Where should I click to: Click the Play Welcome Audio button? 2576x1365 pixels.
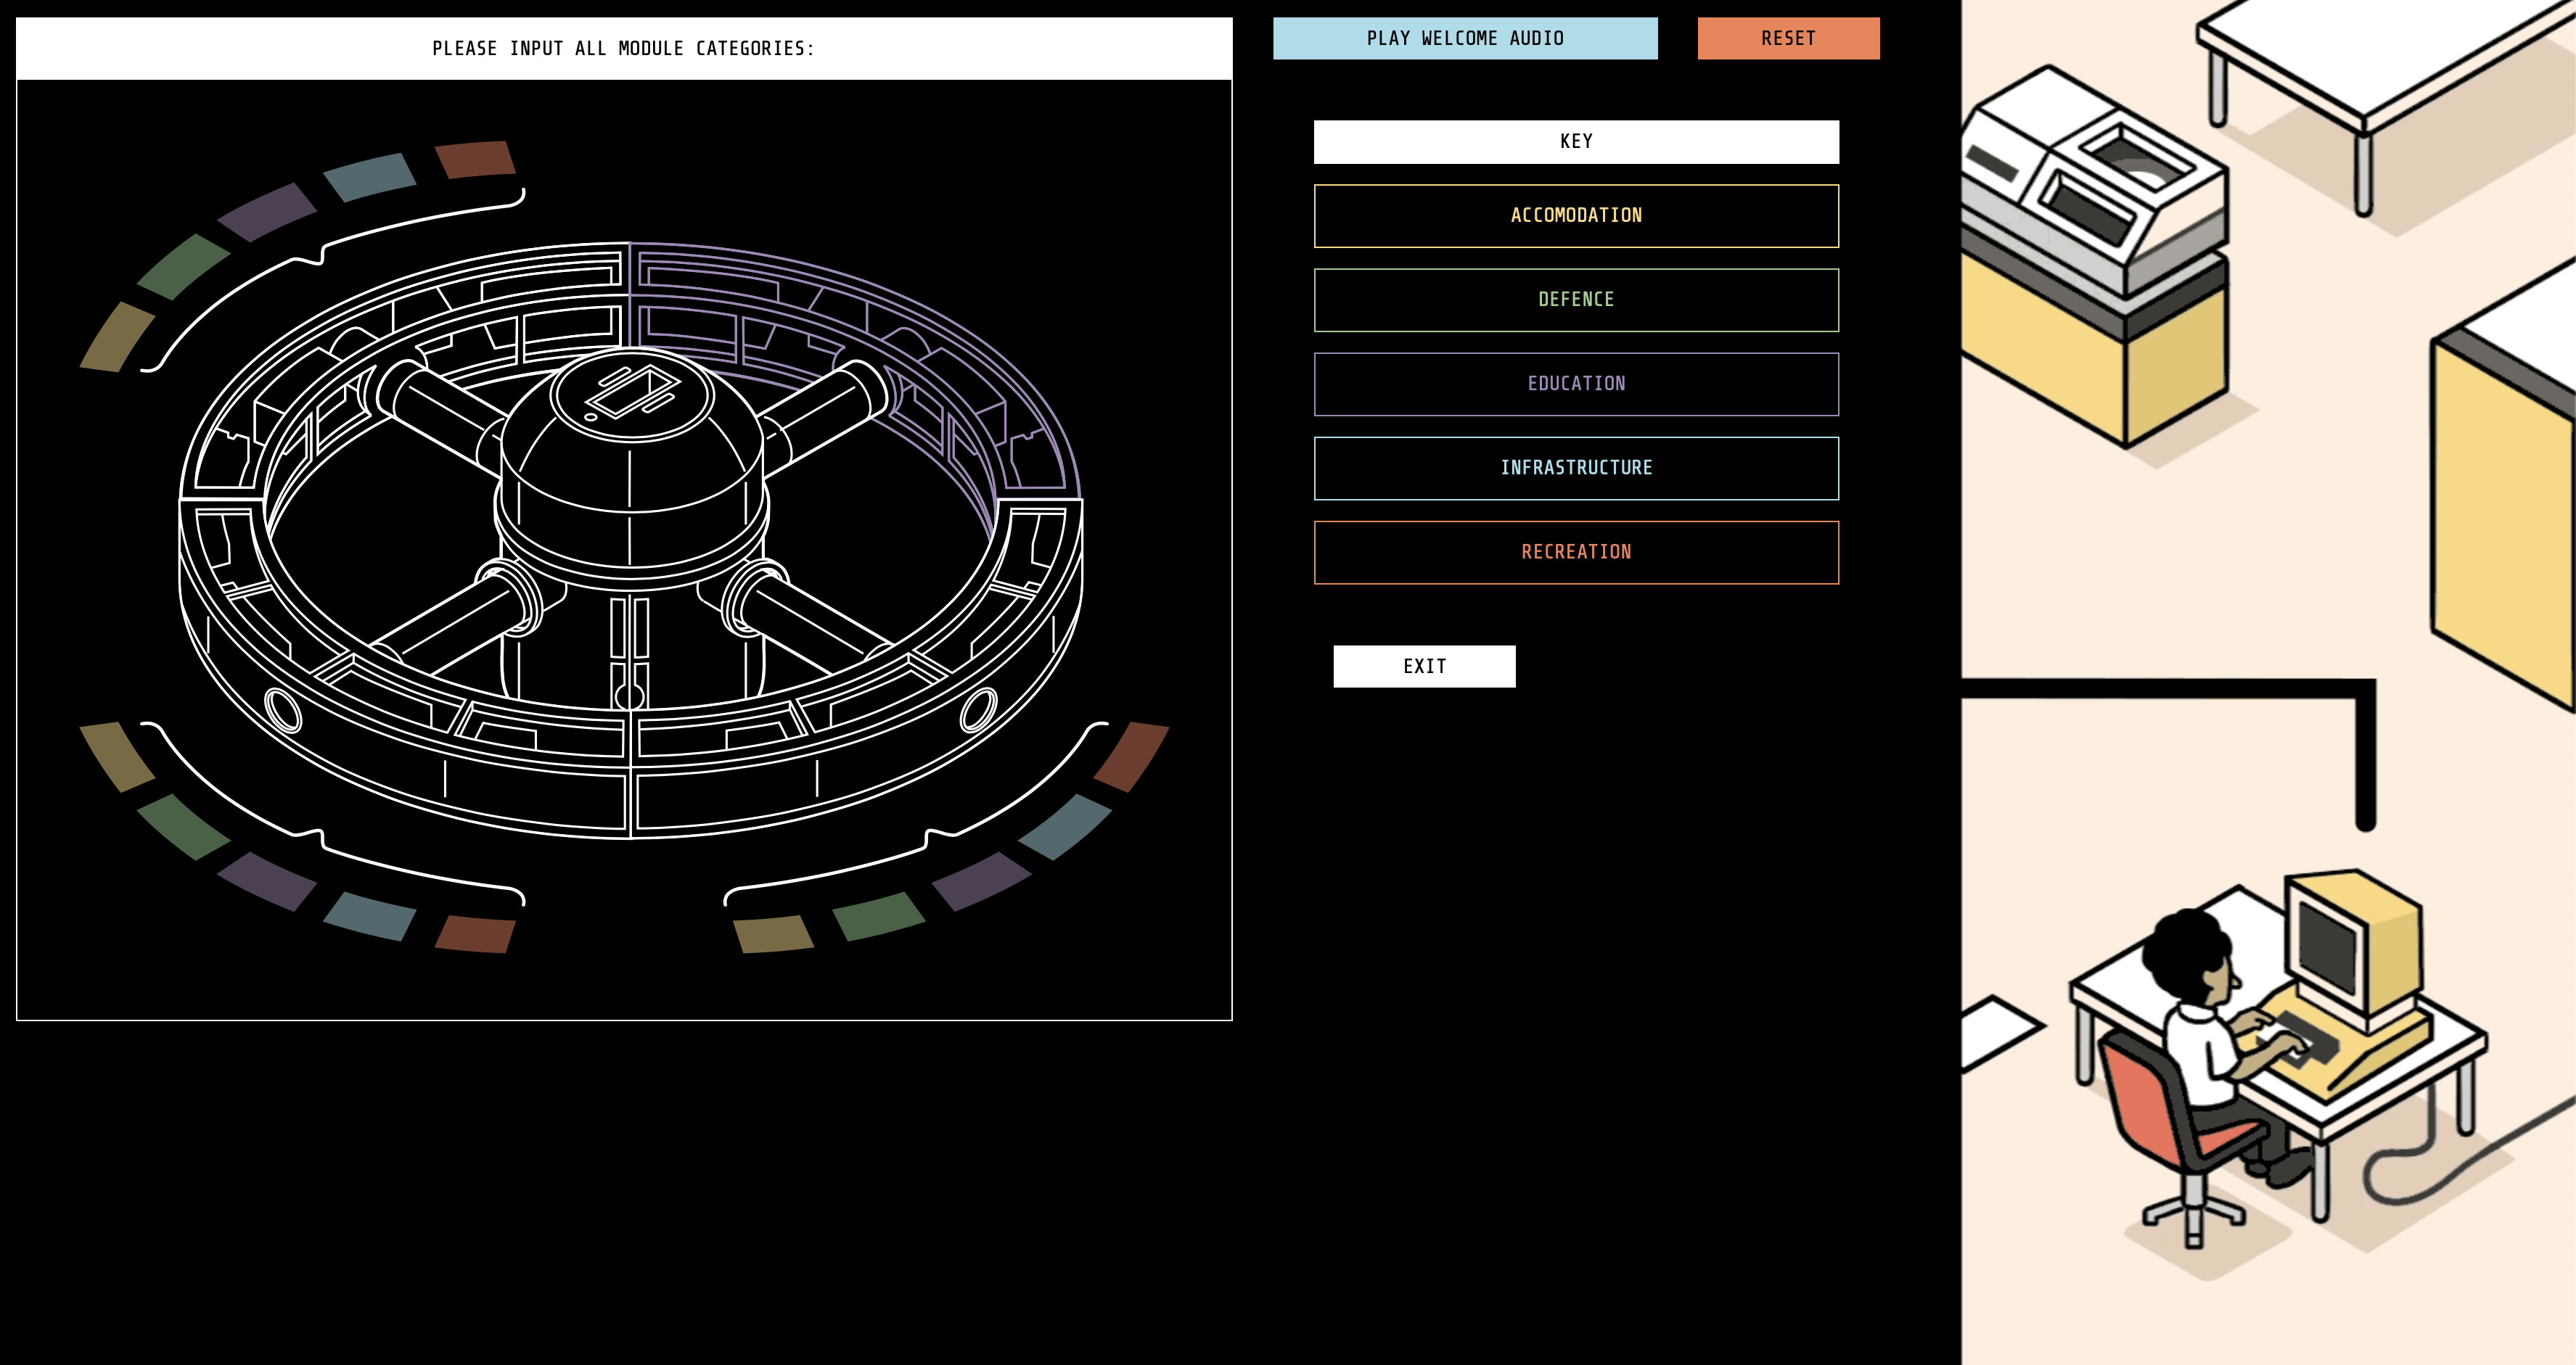coord(1464,38)
